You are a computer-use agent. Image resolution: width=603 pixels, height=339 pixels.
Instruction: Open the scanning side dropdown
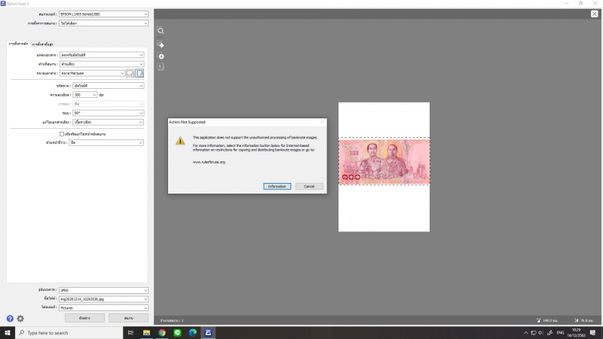click(x=102, y=64)
